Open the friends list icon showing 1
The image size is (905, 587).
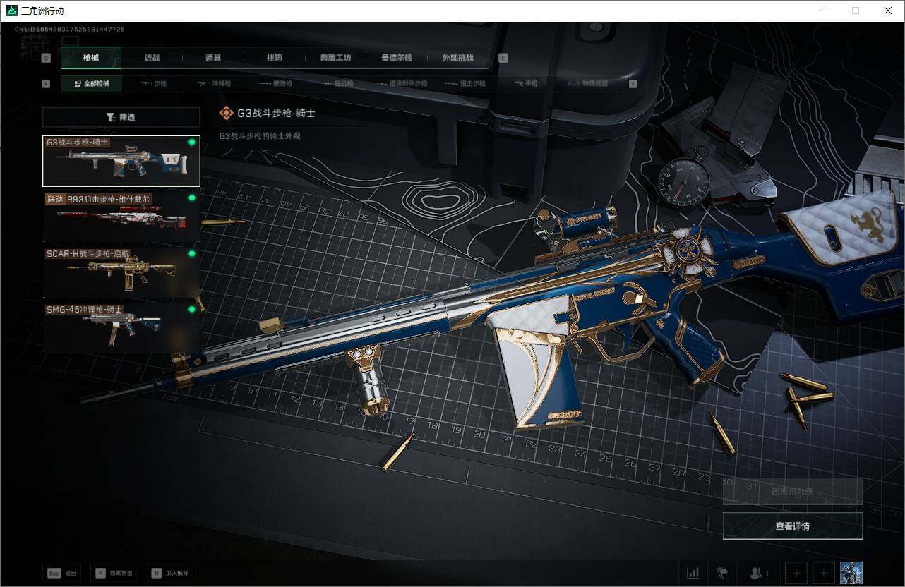click(x=757, y=573)
